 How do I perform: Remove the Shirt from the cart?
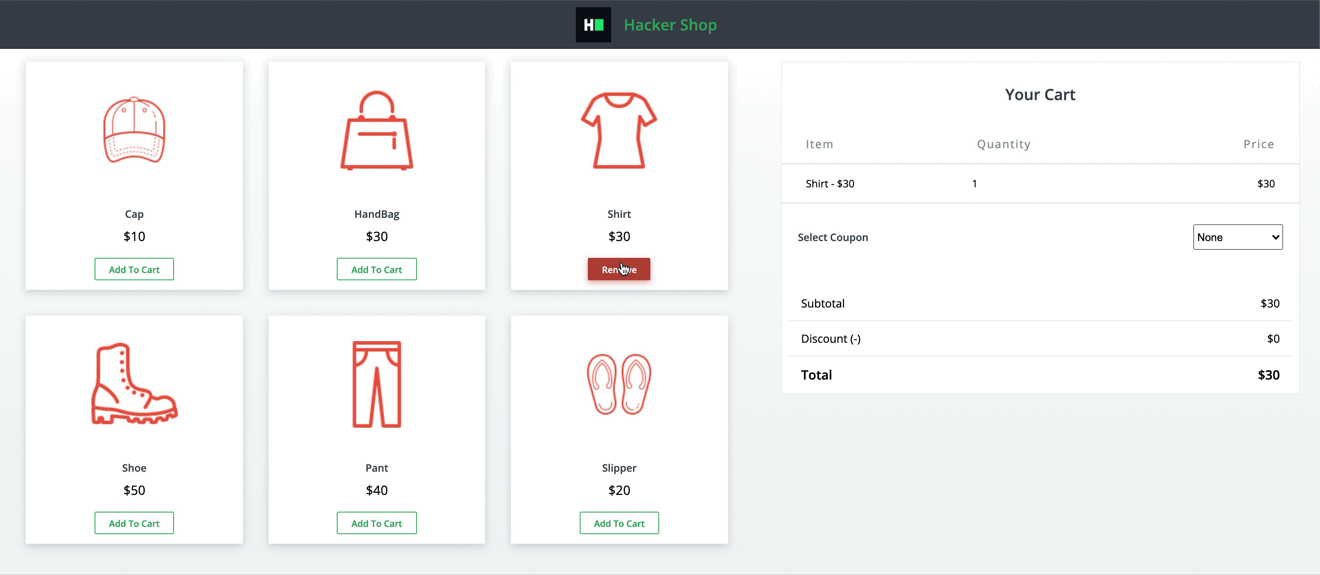[x=619, y=269]
